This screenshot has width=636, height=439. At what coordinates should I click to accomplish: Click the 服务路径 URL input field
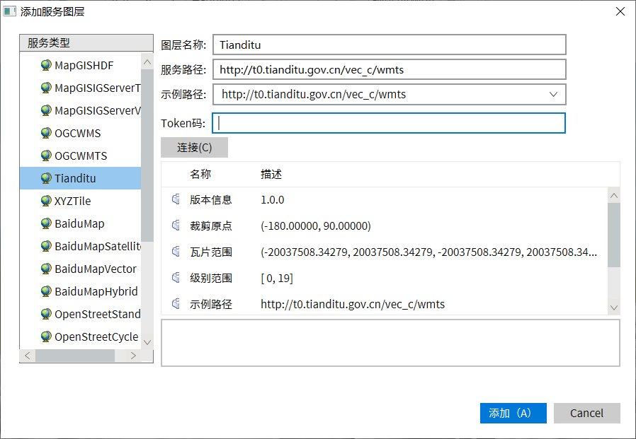390,70
